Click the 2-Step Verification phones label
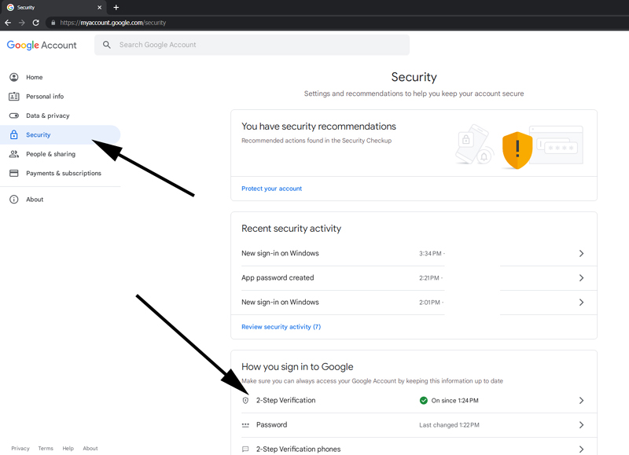The image size is (629, 455). 299,449
